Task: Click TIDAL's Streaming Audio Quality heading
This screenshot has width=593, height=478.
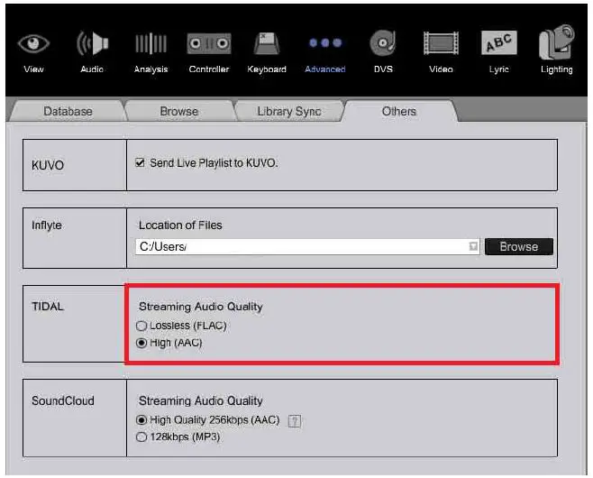Action: point(200,307)
